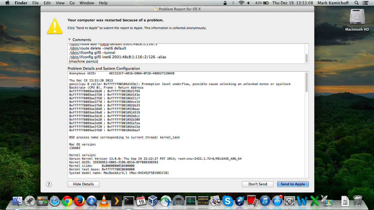Click the Comments box scrollbar thumb
The image size is (374, 210).
point(306,58)
